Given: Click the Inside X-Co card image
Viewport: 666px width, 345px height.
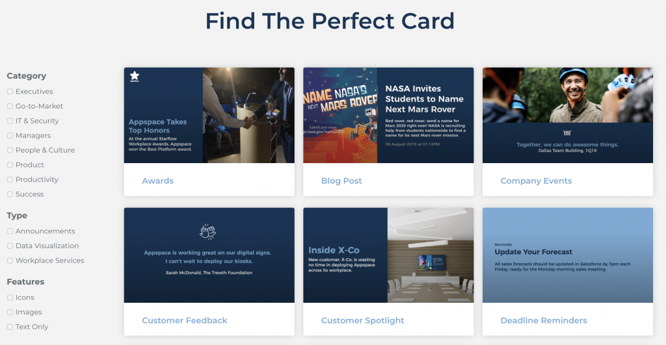Looking at the screenshot, I should (388, 255).
